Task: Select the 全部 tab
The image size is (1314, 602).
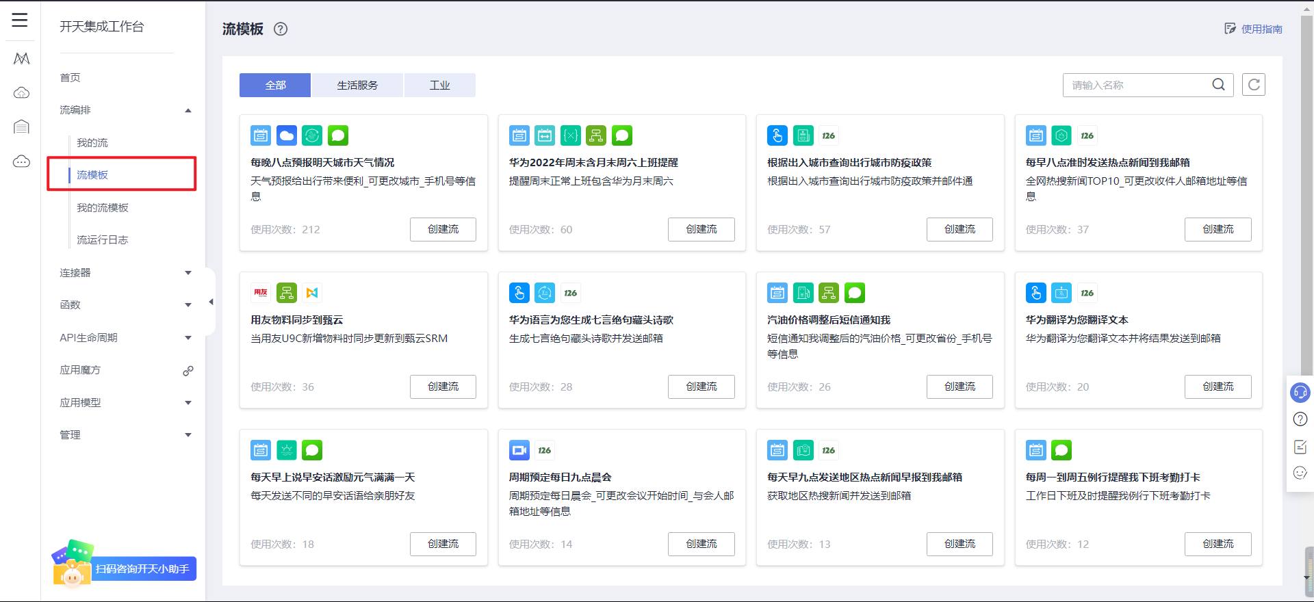Action: click(x=275, y=85)
